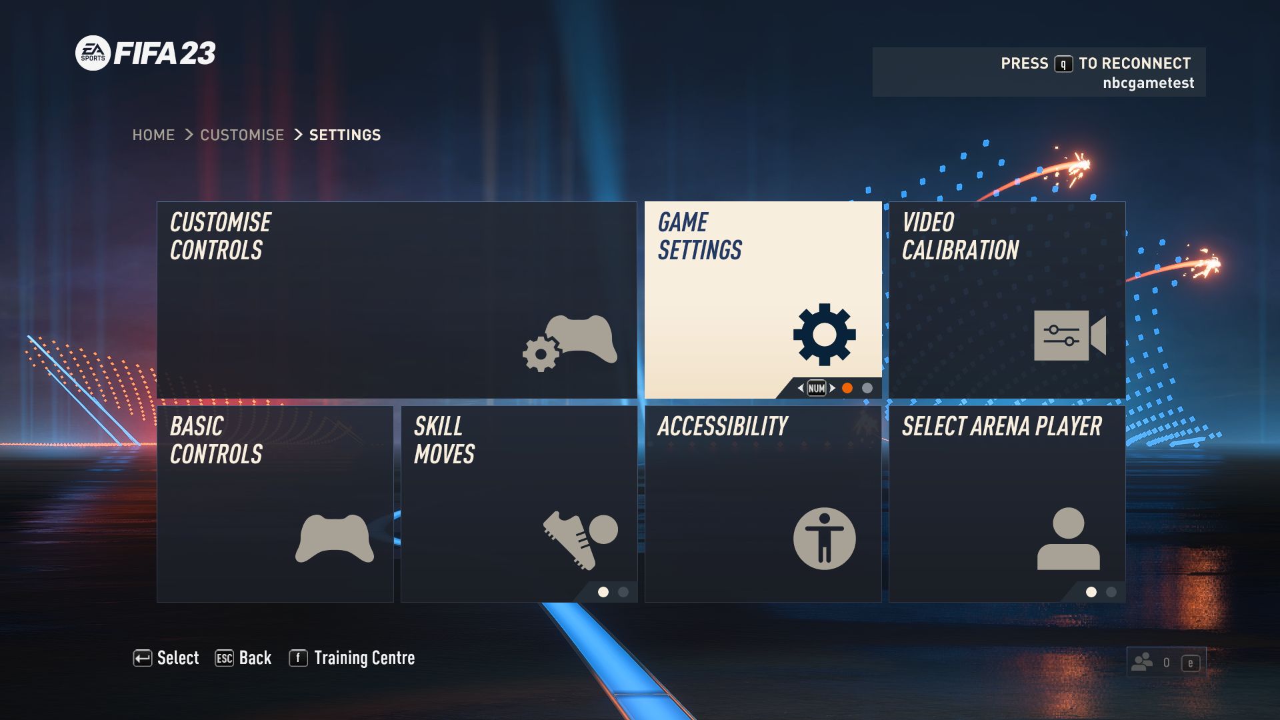Screen dimensions: 1280x720
Task: Navigate to the second Game Settings page
Action: pos(866,388)
